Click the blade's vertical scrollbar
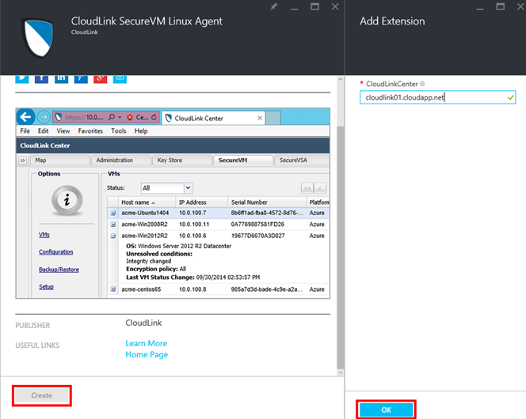Image resolution: width=526 pixels, height=419 pixels. 340,237
